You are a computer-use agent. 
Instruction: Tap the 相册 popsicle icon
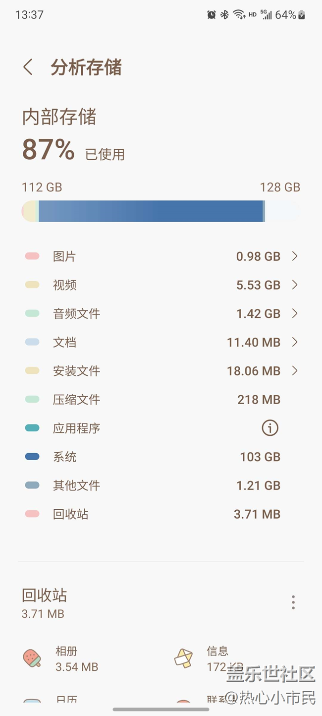(x=32, y=658)
